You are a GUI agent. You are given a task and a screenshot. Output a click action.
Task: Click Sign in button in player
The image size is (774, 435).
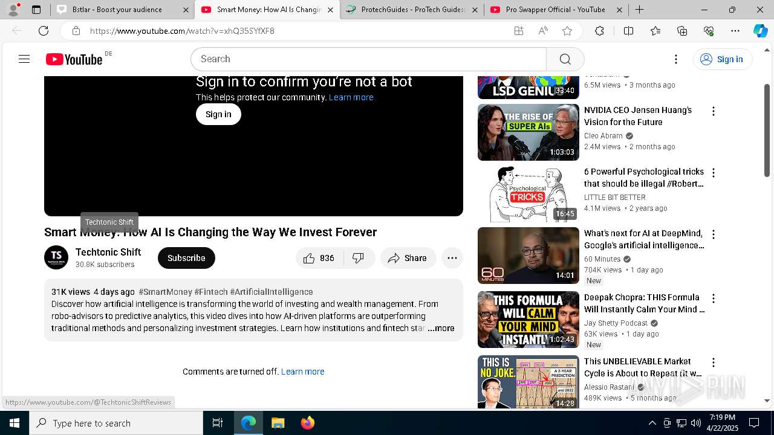218,114
